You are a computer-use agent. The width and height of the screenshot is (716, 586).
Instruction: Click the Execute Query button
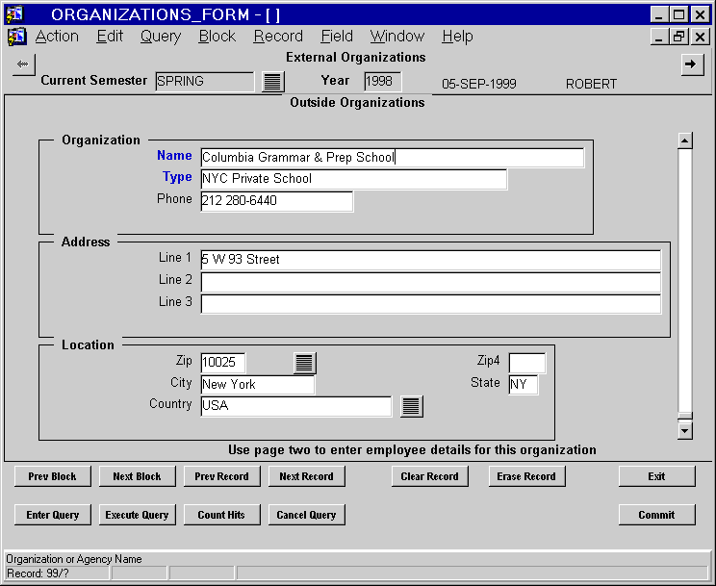click(x=137, y=515)
